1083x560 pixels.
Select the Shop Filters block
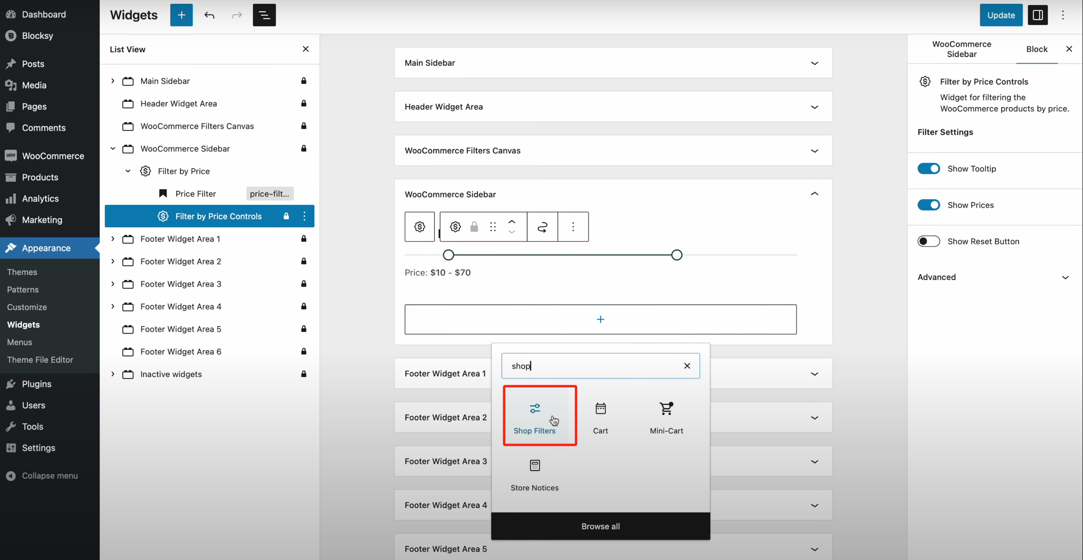[535, 416]
